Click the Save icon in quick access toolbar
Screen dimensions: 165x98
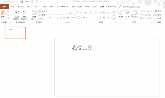click(x=22, y=2)
